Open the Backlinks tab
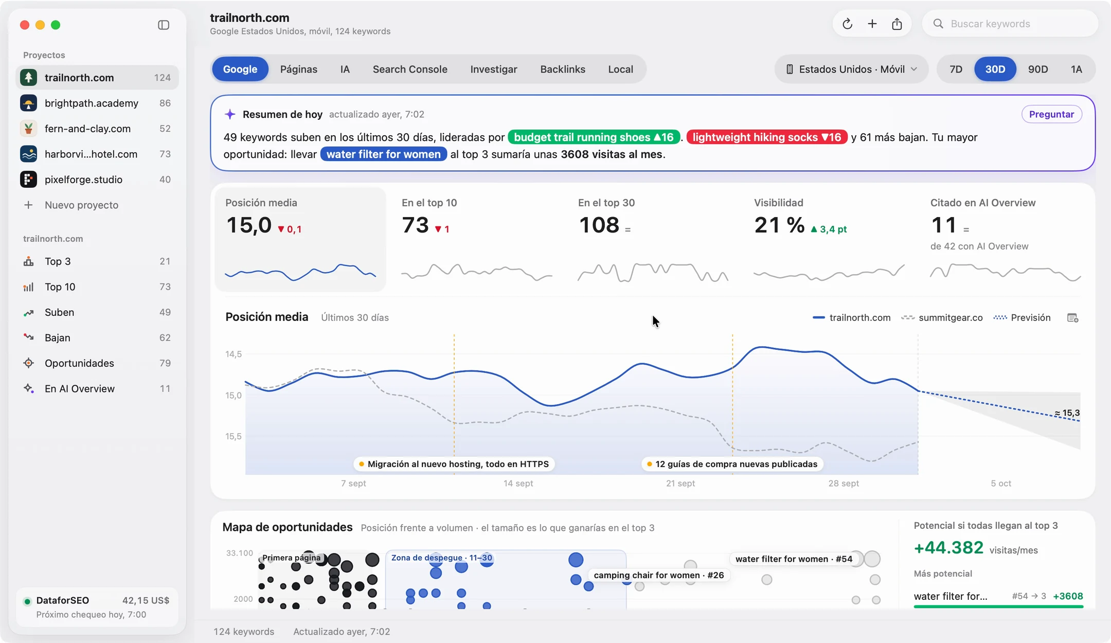Viewport: 1111px width, 643px height. (562, 69)
